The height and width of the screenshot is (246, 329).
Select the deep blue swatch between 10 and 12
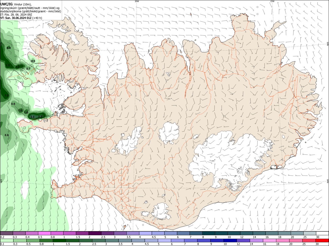pyautogui.click(x=230, y=240)
